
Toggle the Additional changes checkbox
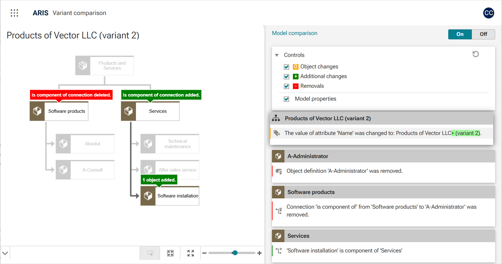coord(286,77)
